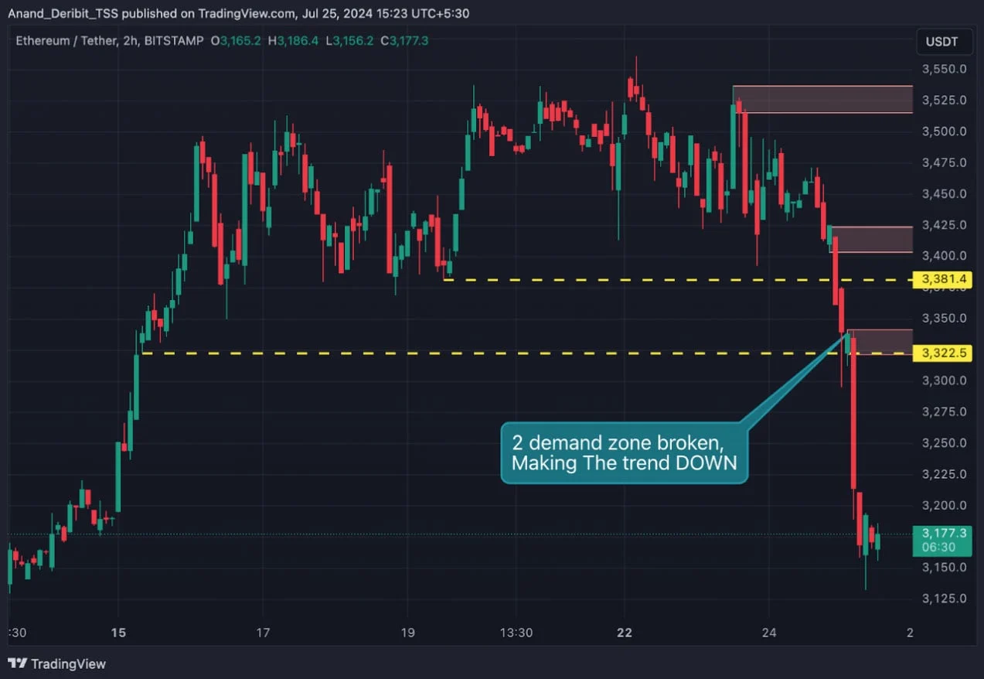
Task: Click the 3,400.0 price axis label
Action: (944, 256)
